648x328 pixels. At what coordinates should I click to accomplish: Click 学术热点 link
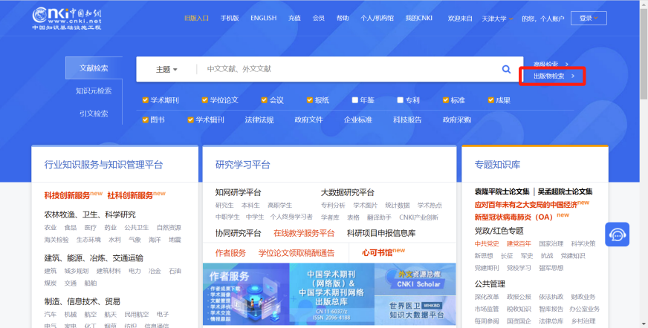430,205
